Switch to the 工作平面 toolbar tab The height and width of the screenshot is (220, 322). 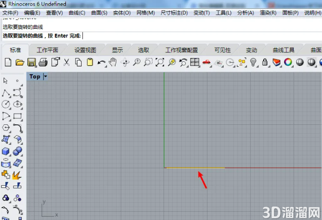point(47,50)
